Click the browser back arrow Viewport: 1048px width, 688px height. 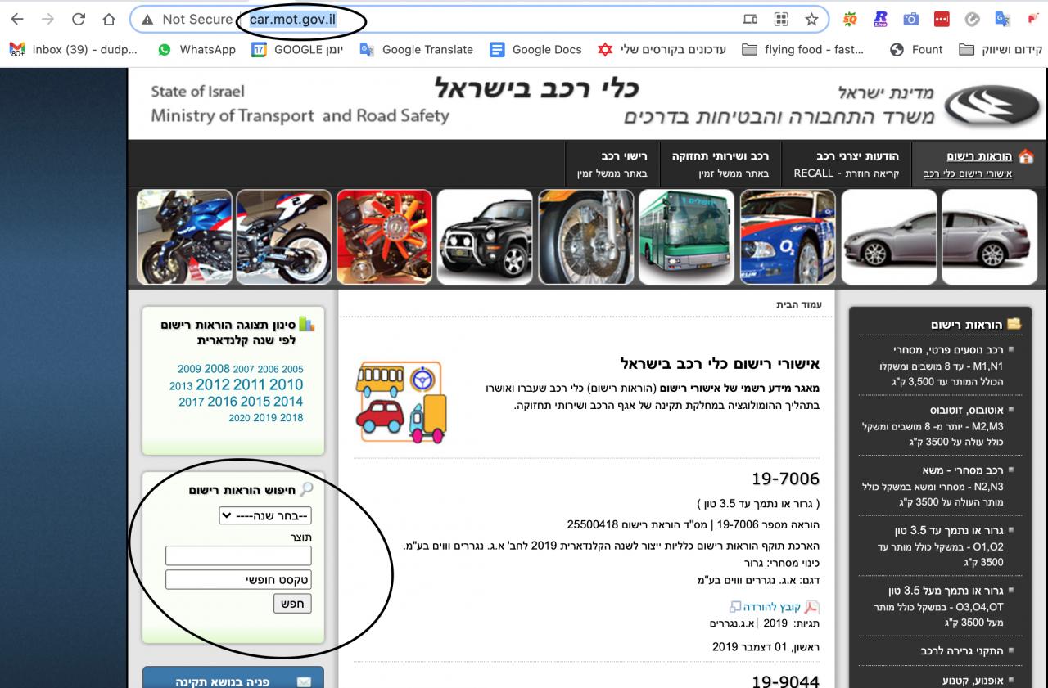pyautogui.click(x=17, y=19)
